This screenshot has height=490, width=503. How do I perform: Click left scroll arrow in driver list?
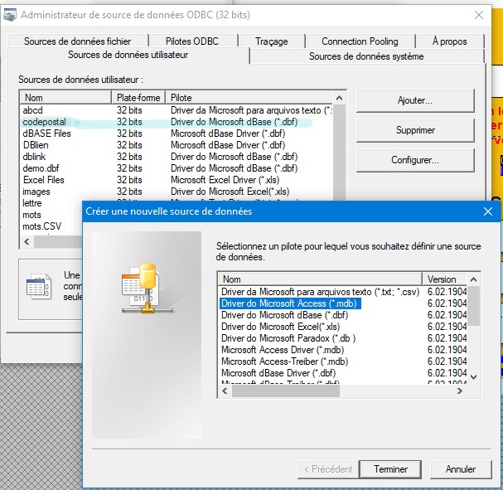click(x=225, y=391)
